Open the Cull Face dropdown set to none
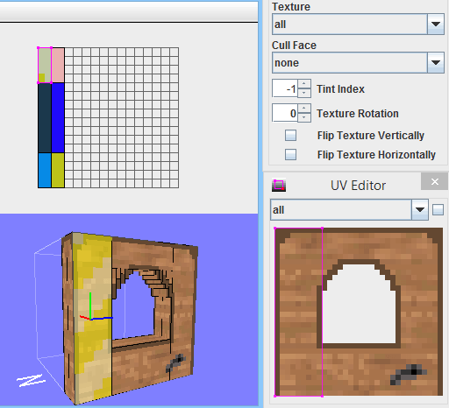The height and width of the screenshot is (408, 449). pyautogui.click(x=358, y=63)
